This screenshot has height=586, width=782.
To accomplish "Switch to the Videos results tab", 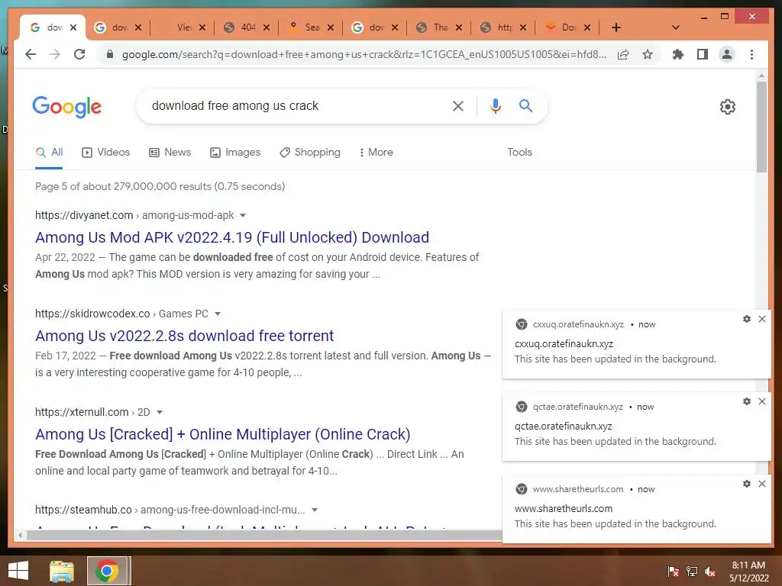I will pyautogui.click(x=105, y=152).
